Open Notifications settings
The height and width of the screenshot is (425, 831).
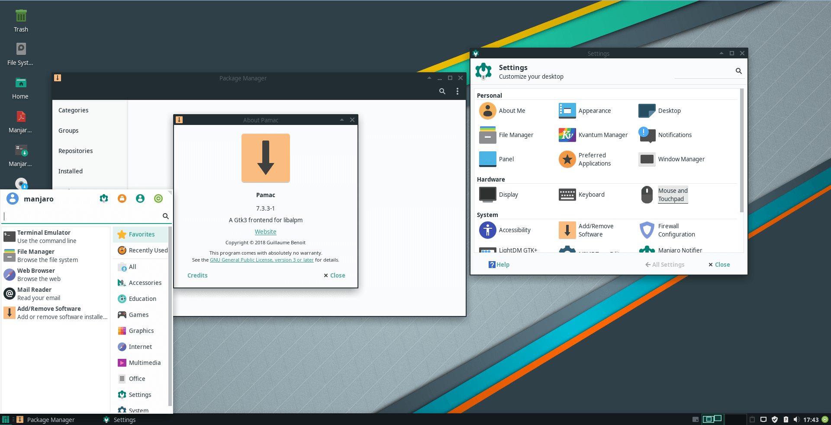(665, 135)
